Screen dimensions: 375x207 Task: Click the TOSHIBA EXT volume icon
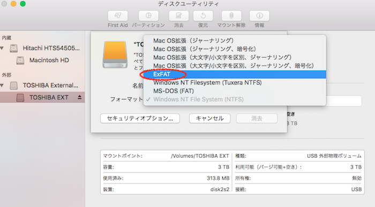(20, 97)
